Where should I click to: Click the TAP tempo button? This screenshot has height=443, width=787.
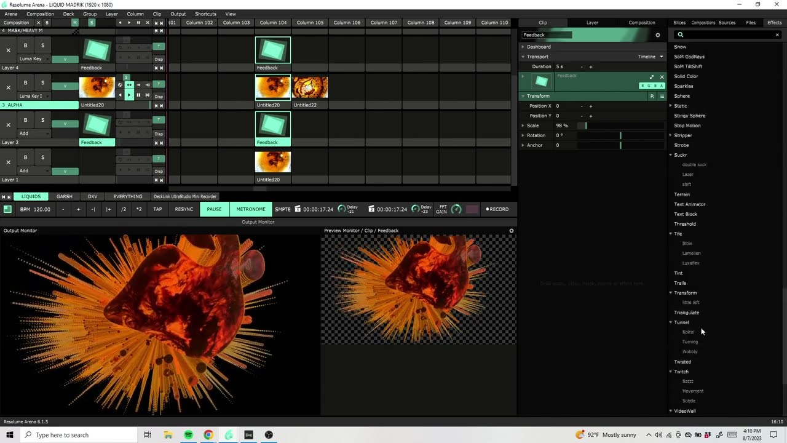click(x=157, y=209)
